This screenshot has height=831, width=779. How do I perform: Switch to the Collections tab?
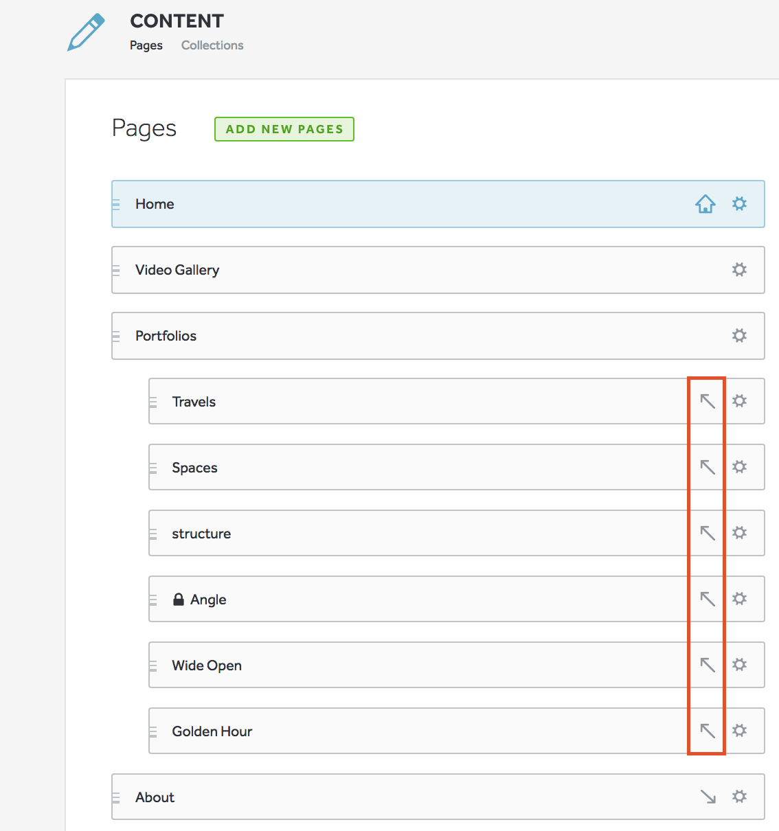pos(212,45)
